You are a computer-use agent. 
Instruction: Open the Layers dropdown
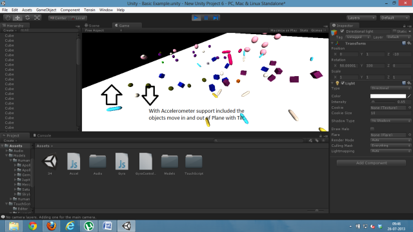(x=361, y=18)
